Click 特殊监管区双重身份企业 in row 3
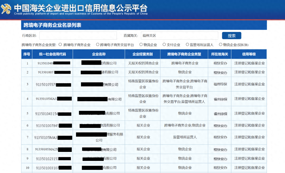 pos(143,84)
